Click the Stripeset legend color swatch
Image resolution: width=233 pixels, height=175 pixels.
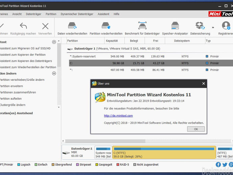pos(77,165)
